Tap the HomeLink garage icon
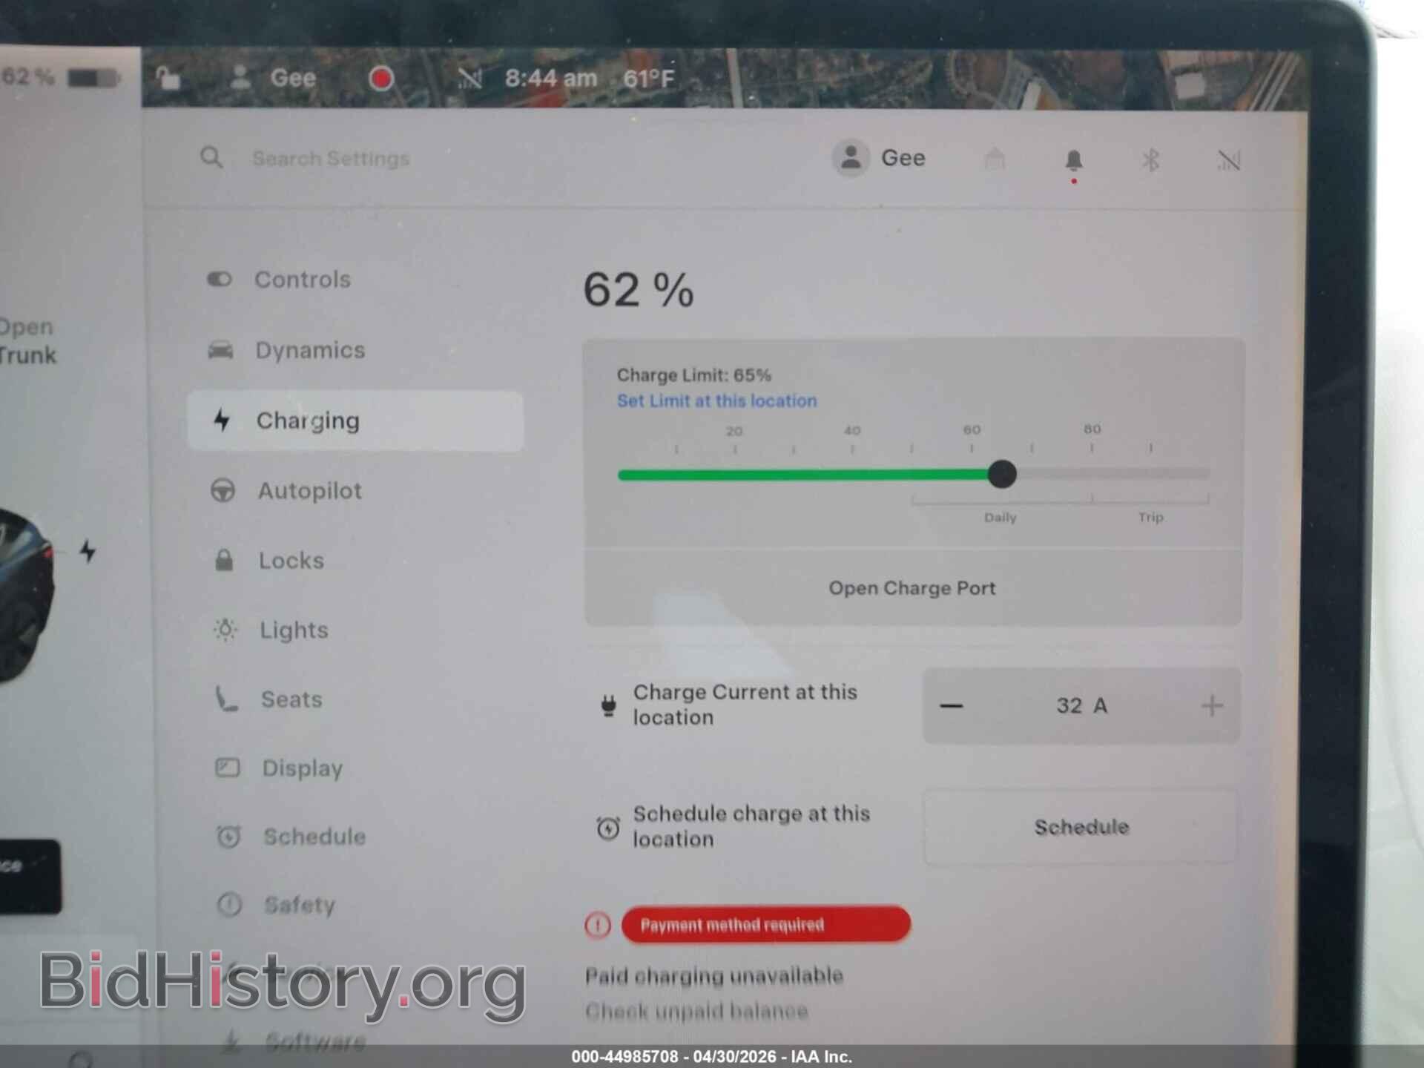1424x1068 pixels. click(995, 159)
